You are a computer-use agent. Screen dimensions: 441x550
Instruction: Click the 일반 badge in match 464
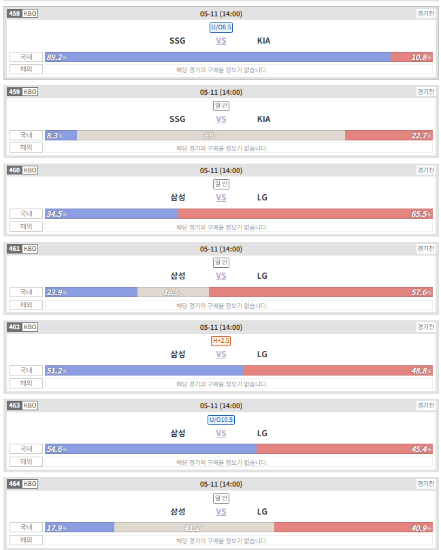[221, 498]
